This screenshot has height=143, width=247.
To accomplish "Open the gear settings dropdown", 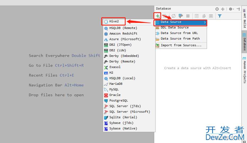I will click(231, 9).
